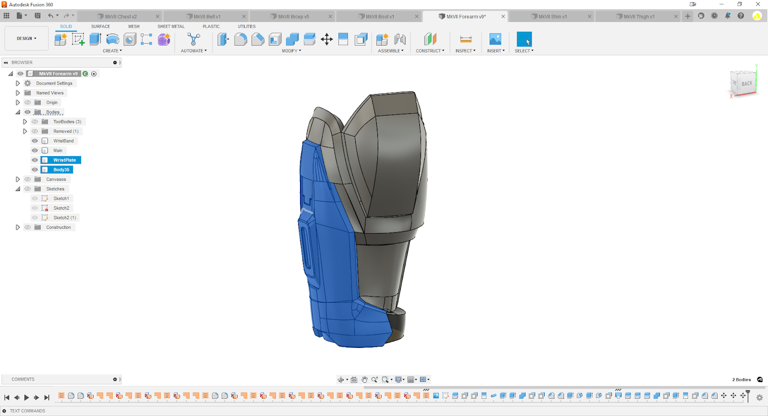This screenshot has width=768, height=416.
Task: Open the MODIFY menu
Action: point(291,51)
